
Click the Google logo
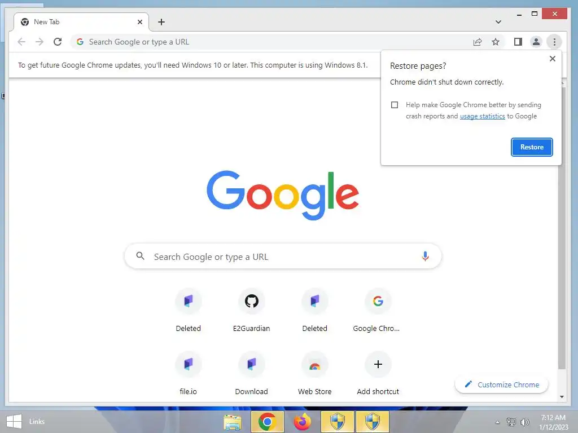coord(283,195)
